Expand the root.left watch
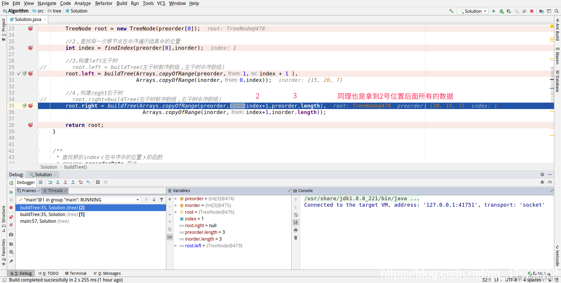The height and width of the screenshot is (283, 561). pos(176,246)
